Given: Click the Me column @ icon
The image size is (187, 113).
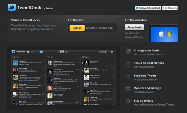Looking at the screenshot, I should [x=49, y=57].
